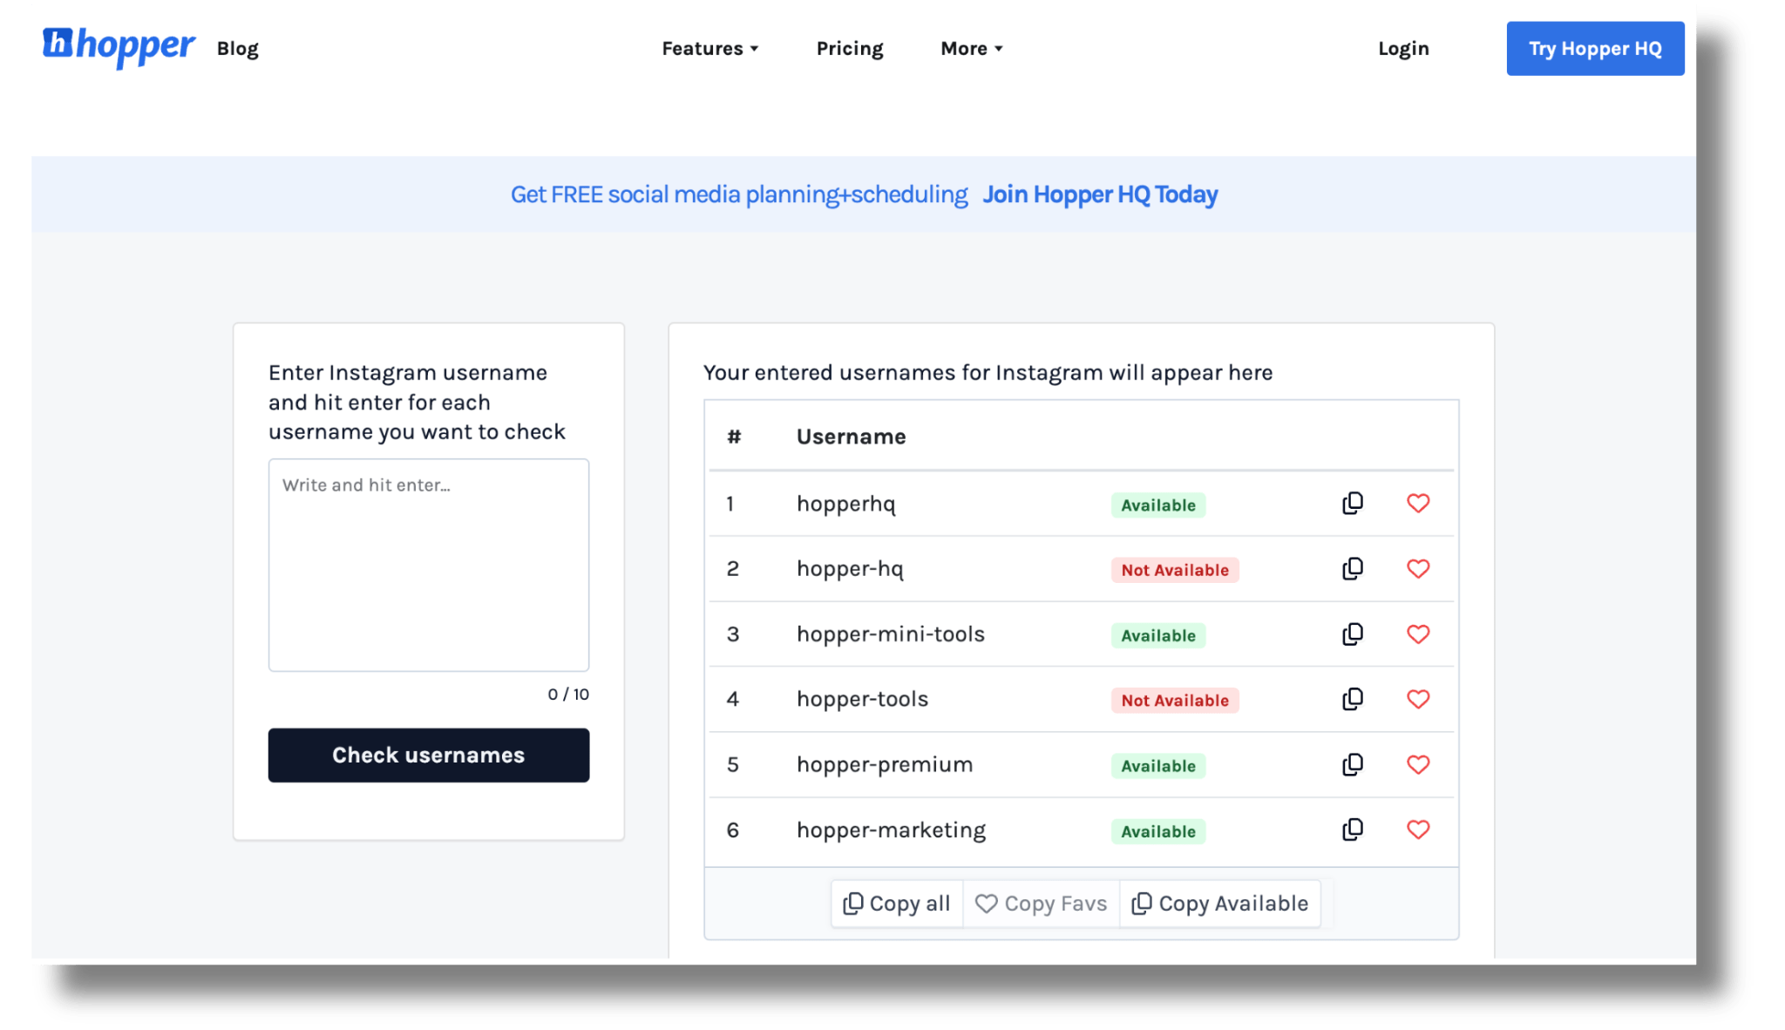The image size is (1785, 1030).
Task: Click the Copy Available button
Action: (1219, 904)
